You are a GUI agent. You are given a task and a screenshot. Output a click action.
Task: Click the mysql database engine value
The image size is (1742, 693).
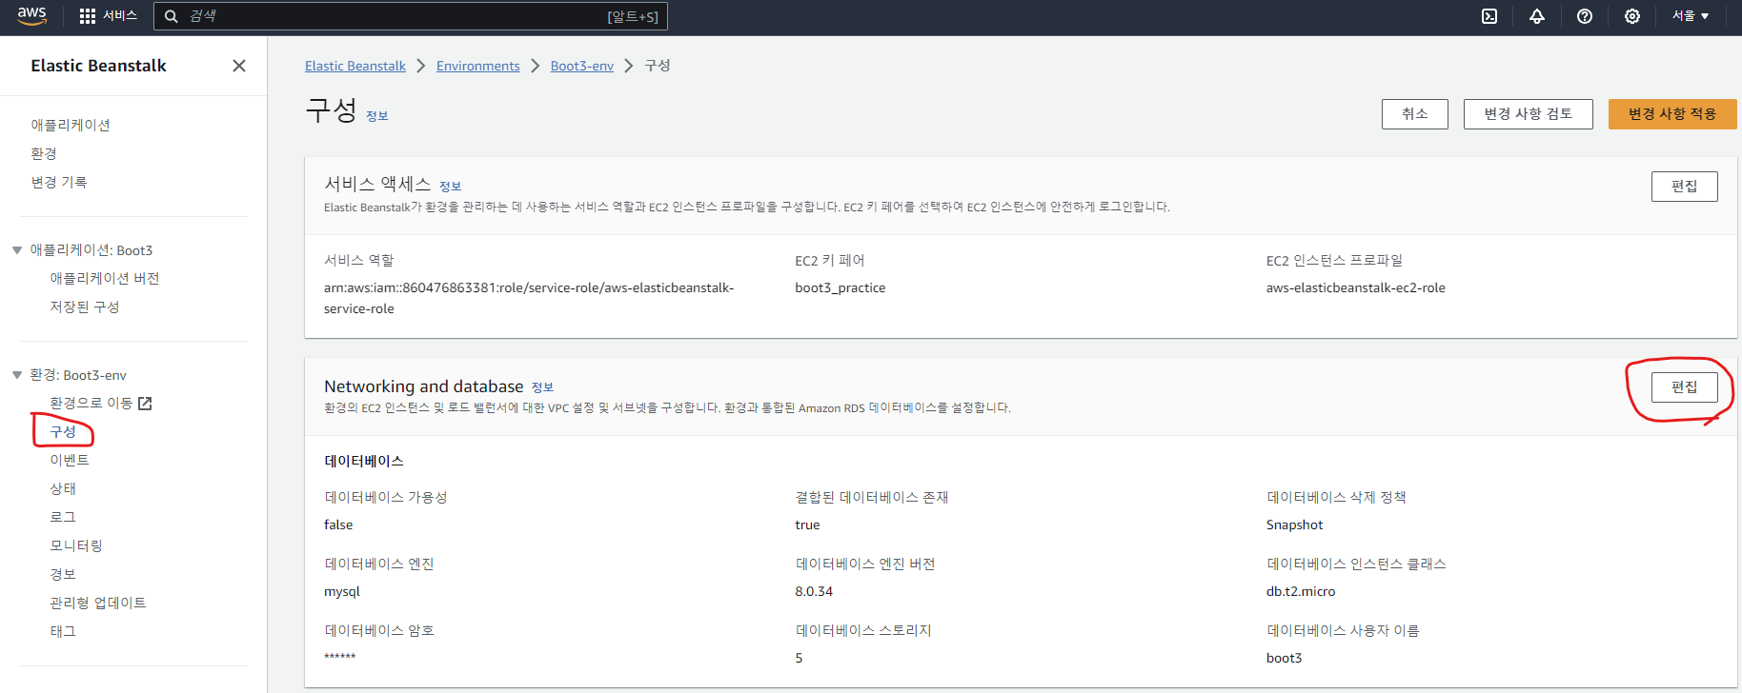point(342,591)
